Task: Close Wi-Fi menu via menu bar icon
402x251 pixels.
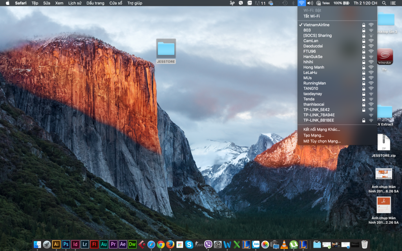Action: 301,3
